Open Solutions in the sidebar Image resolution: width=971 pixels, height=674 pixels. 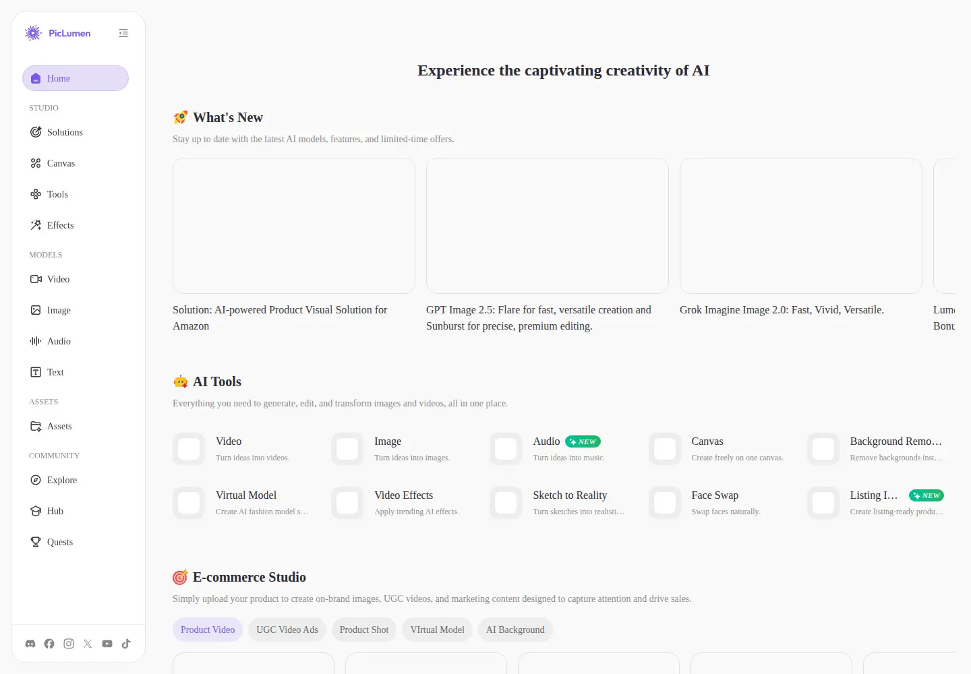76,132
